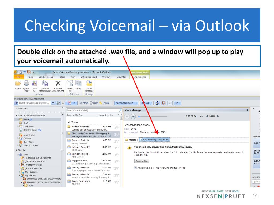Click the search magnifier icon in Inbox search
The height and width of the screenshot is (205, 274).
120,110
